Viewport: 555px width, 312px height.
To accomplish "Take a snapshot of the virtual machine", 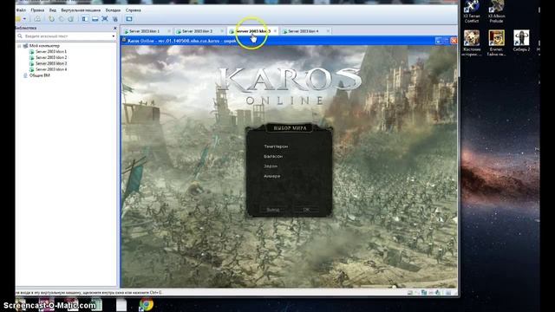I will [52, 19].
